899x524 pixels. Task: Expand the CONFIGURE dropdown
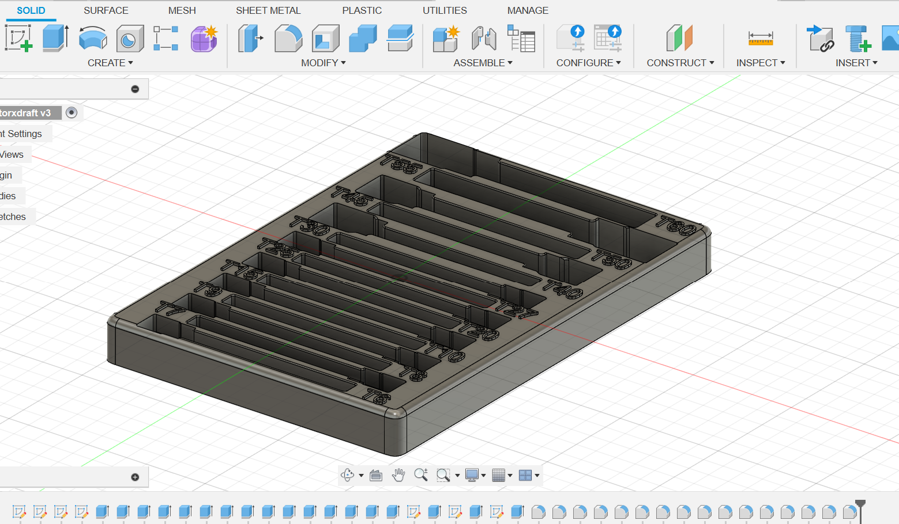pos(589,63)
